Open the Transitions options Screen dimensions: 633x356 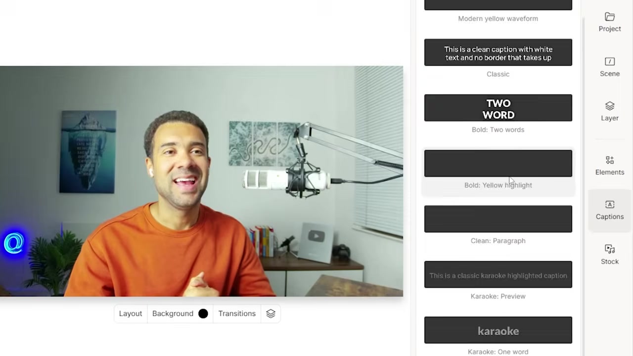click(237, 313)
